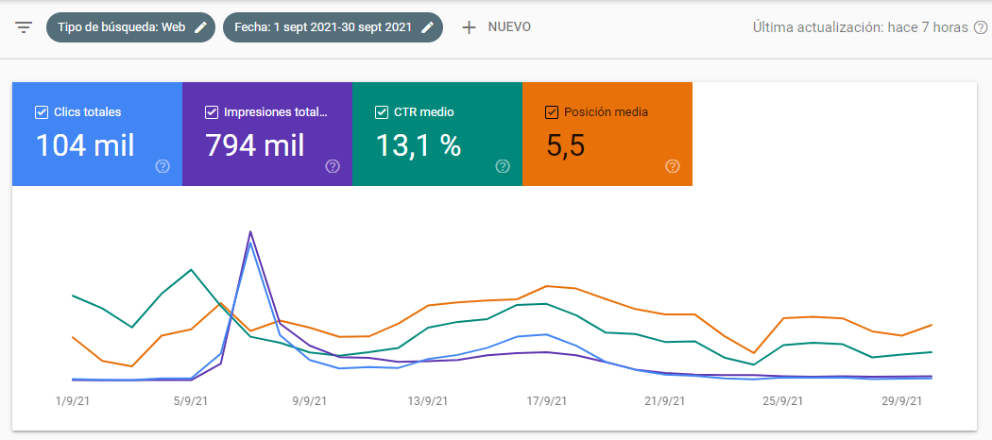This screenshot has height=440, width=992.
Task: Click the 13,1 % CTR value
Action: (419, 145)
